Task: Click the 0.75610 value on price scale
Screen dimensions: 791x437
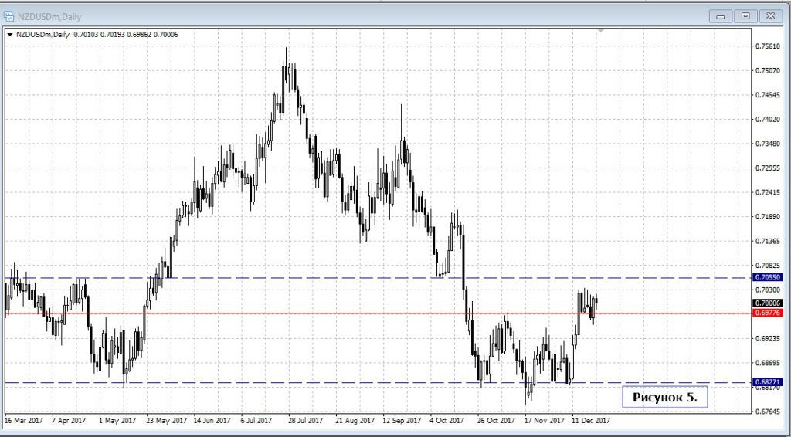Action: click(x=768, y=46)
